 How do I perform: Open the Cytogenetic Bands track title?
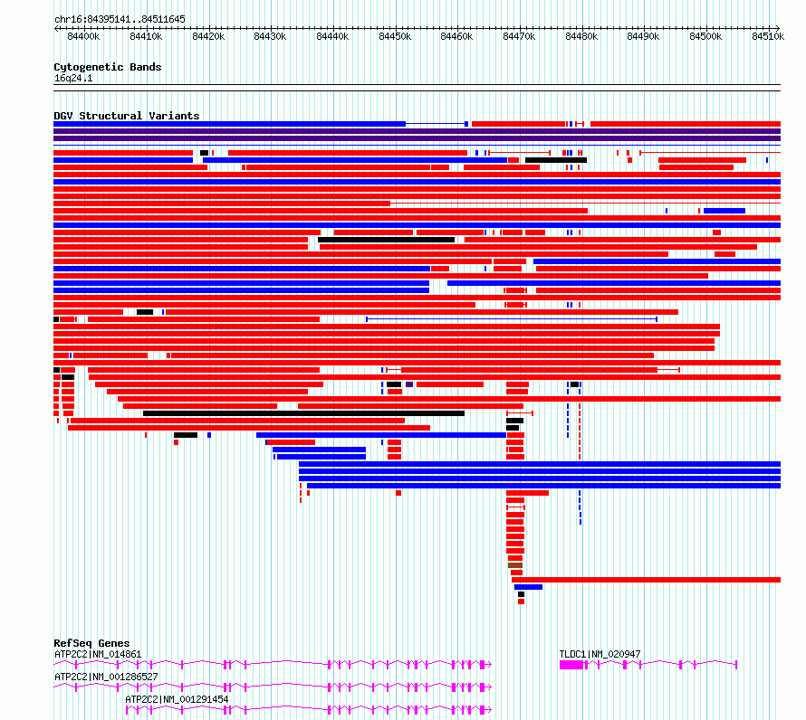(108, 67)
